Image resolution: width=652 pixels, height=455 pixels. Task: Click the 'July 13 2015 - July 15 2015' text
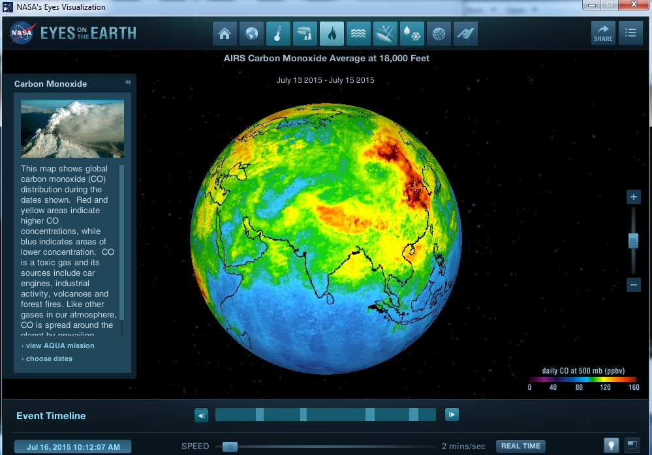pos(326,80)
